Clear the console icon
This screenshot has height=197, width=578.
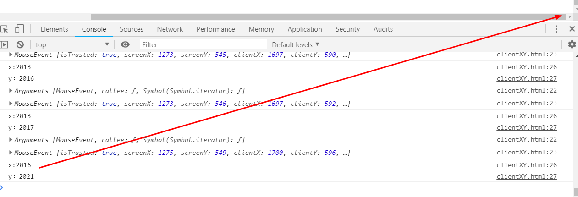pos(20,44)
